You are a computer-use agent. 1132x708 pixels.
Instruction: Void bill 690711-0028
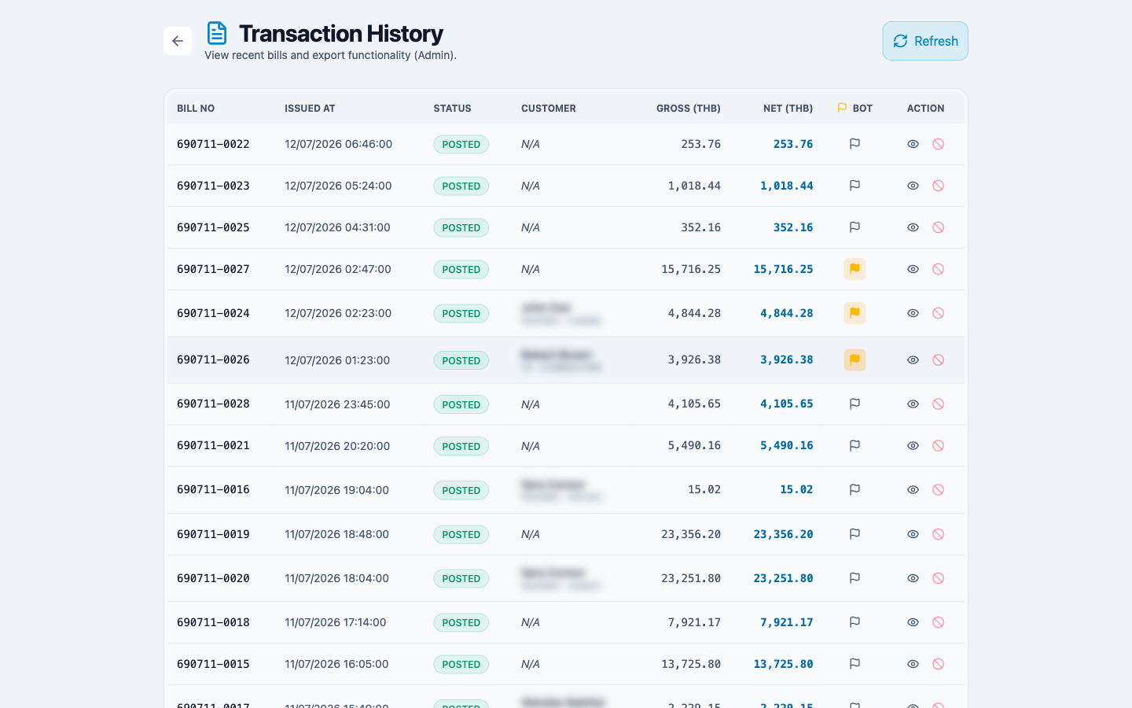click(938, 404)
